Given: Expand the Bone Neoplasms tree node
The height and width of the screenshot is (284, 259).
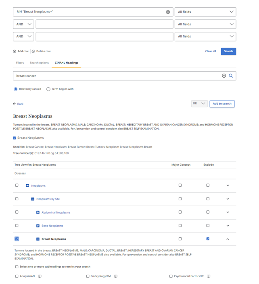Looking at the screenshot, I should pos(38,226).
